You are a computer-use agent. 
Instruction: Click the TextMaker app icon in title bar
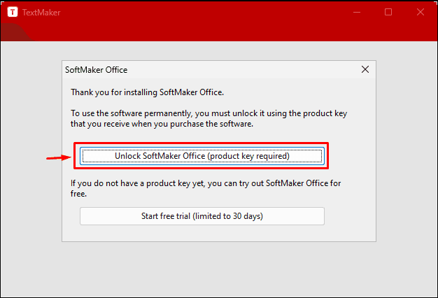(13, 12)
